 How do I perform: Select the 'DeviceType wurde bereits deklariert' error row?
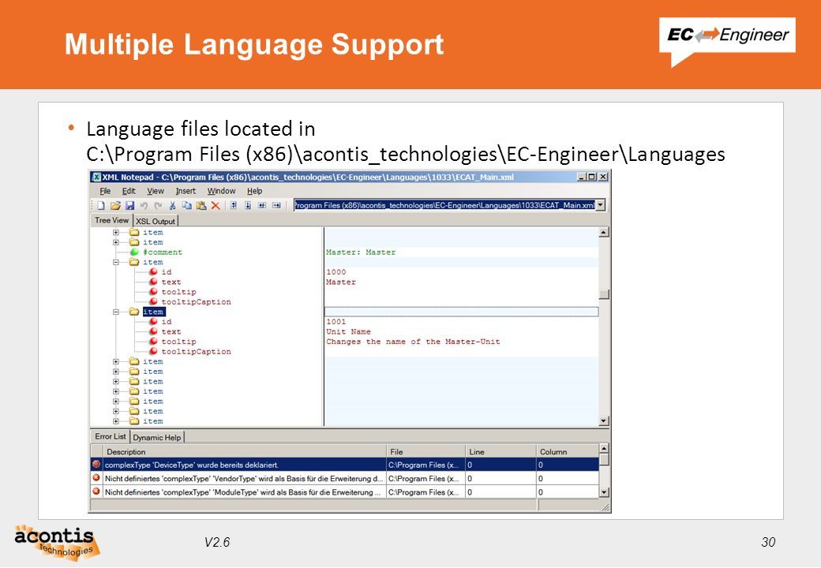click(344, 465)
